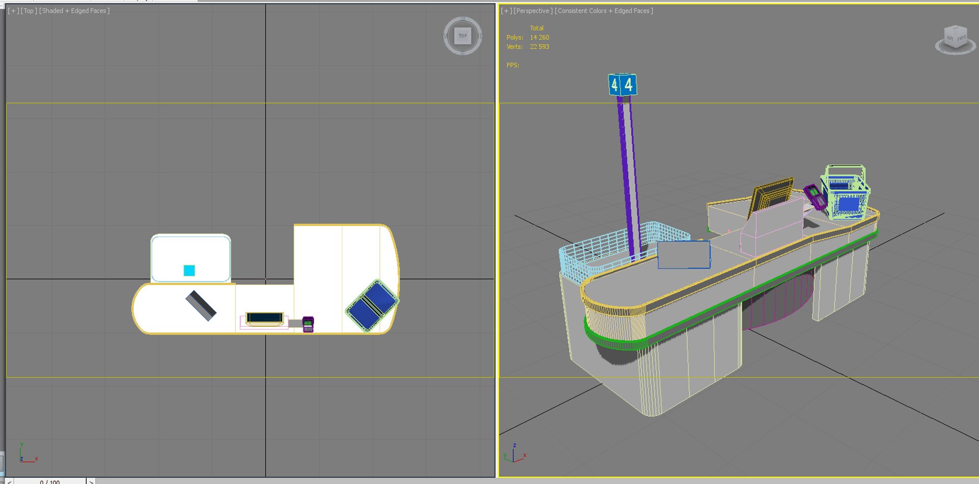The image size is (979, 484).
Task: Select the purple card terminal in the Top viewport
Action: click(308, 324)
